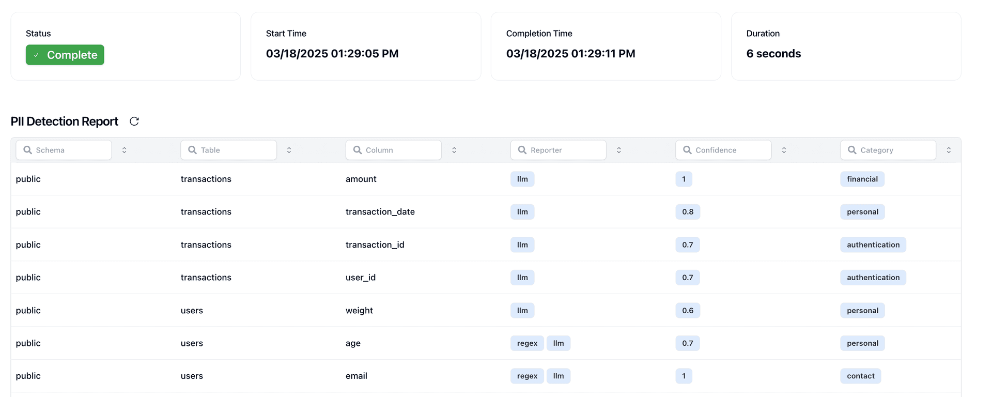Click the 6 seconds duration value
The height and width of the screenshot is (397, 992).
click(x=773, y=54)
